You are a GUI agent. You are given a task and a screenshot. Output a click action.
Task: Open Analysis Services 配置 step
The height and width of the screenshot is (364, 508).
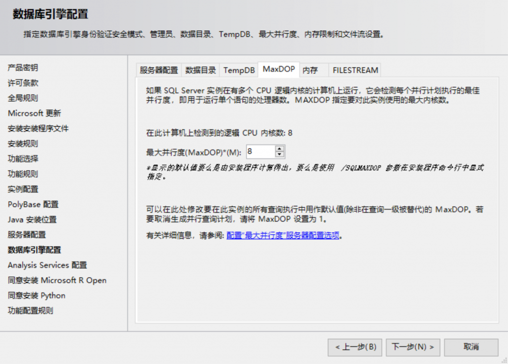(x=47, y=265)
